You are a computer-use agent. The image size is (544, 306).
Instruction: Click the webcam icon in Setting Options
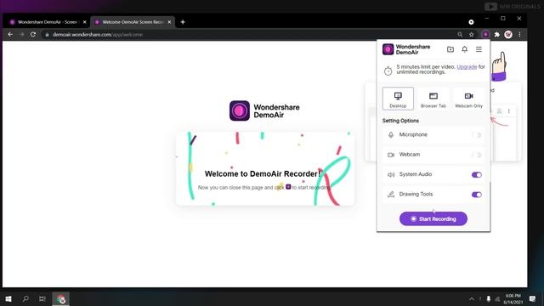click(x=391, y=155)
